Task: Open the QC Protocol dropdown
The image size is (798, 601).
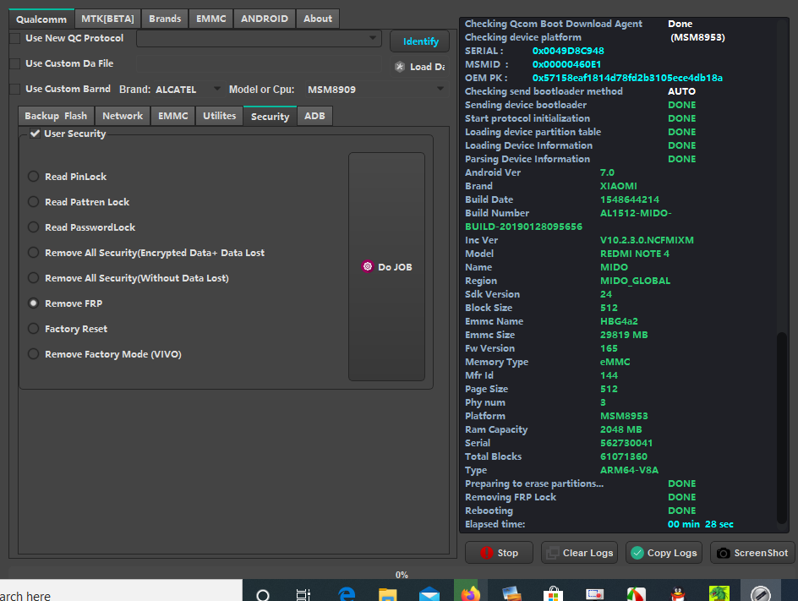Action: click(259, 38)
